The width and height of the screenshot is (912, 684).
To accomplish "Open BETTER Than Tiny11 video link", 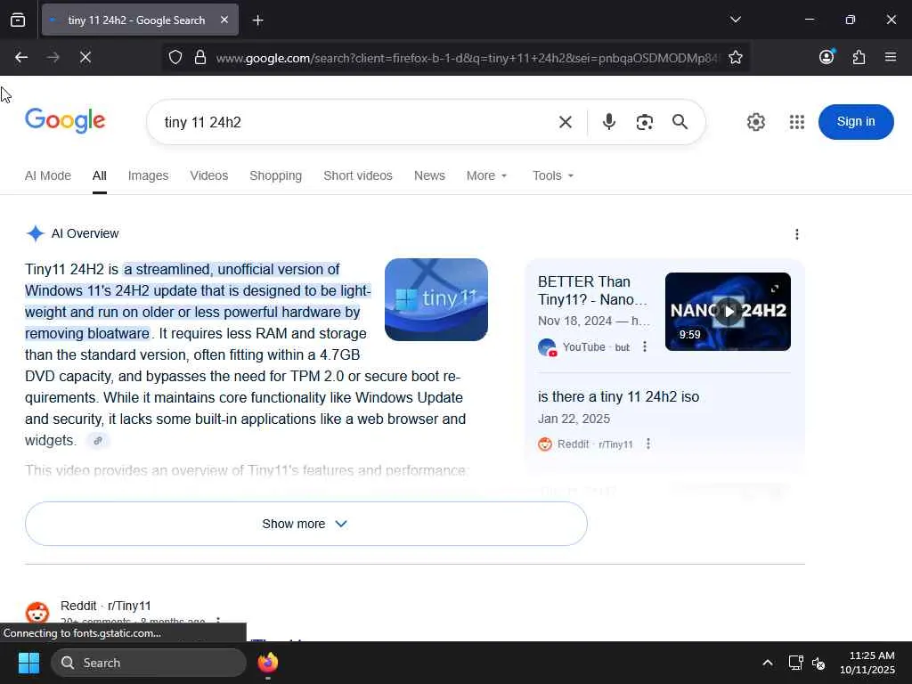I will tap(592, 291).
